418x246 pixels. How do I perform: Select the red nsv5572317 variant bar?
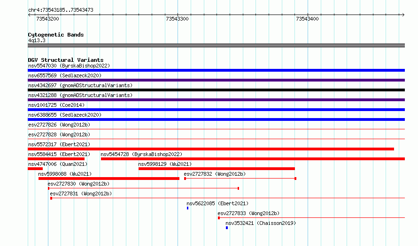click(x=211, y=149)
